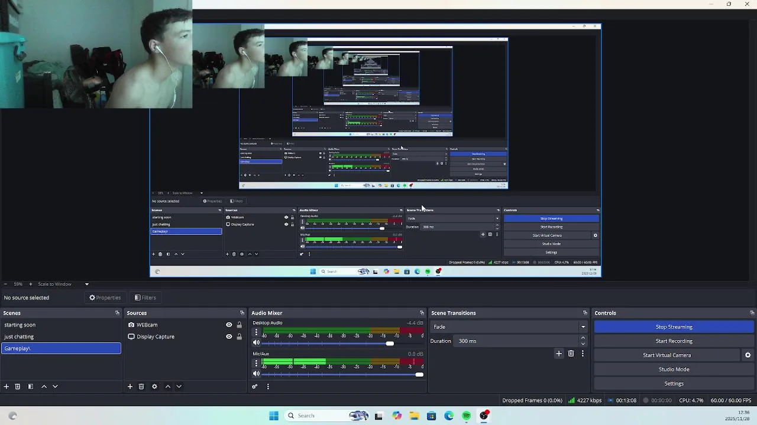Viewport: 757px width, 425px height.
Task: Add a new scene with plus icon
Action: point(6,387)
